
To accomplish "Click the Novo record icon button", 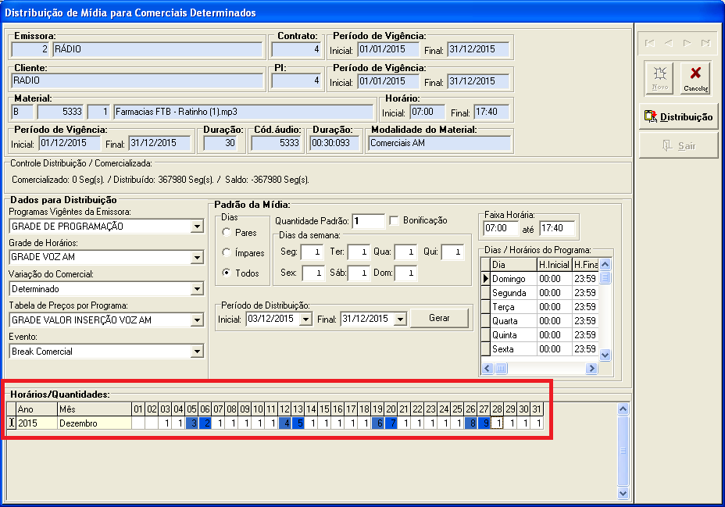I will click(x=659, y=78).
